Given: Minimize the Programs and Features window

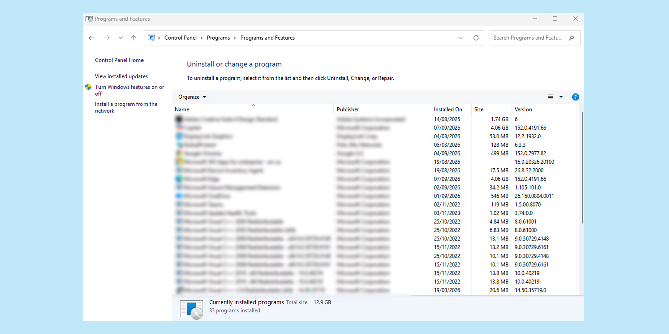Looking at the screenshot, I should [535, 19].
